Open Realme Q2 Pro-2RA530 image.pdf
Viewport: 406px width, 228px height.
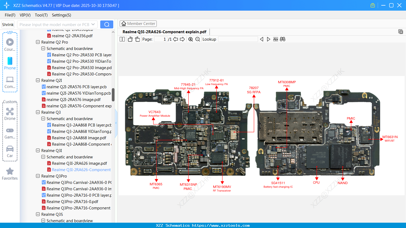(x=79, y=68)
